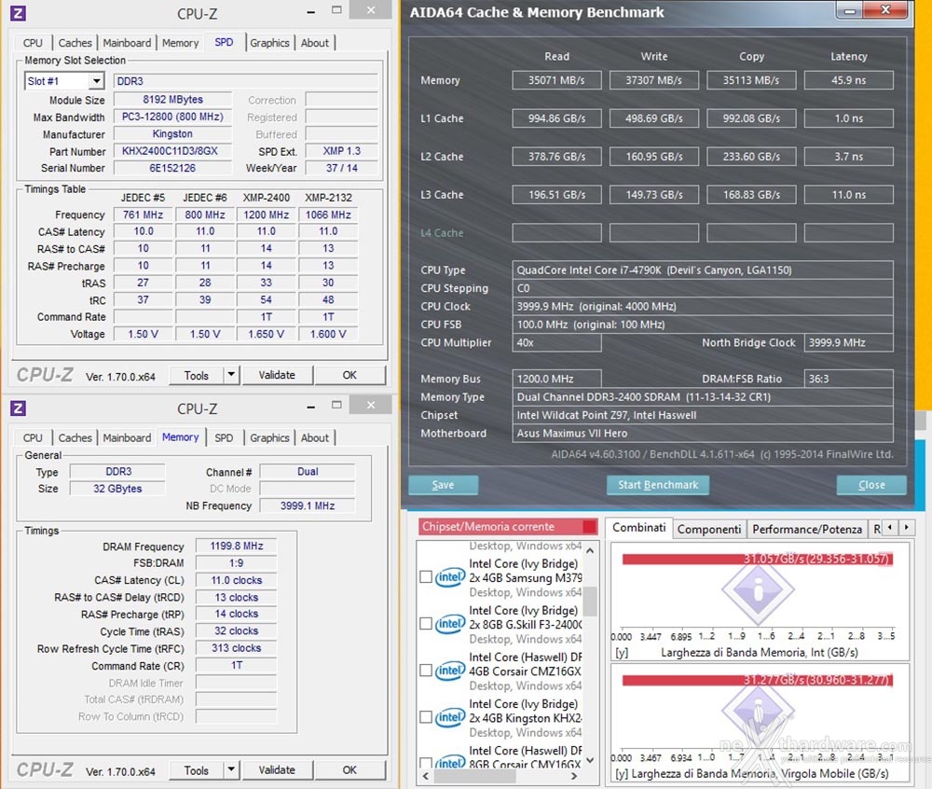The height and width of the screenshot is (789, 932).
Task: Click the Memory Write value 37307 MB/s
Action: pos(654,80)
